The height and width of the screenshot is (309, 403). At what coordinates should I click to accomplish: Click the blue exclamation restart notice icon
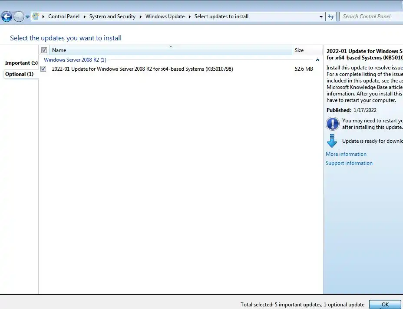click(332, 124)
